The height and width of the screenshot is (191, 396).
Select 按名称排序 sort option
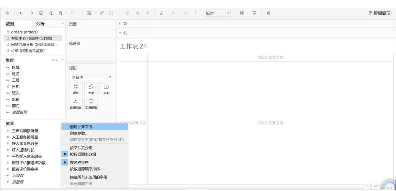click(x=79, y=163)
